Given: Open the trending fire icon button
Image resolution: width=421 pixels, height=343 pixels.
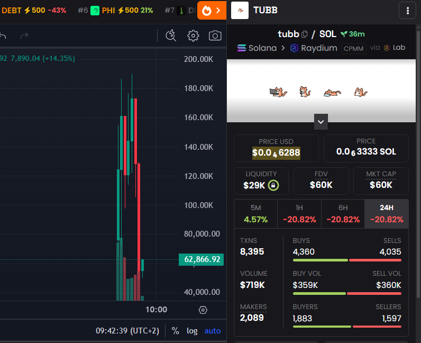Looking at the screenshot, I should (212, 11).
